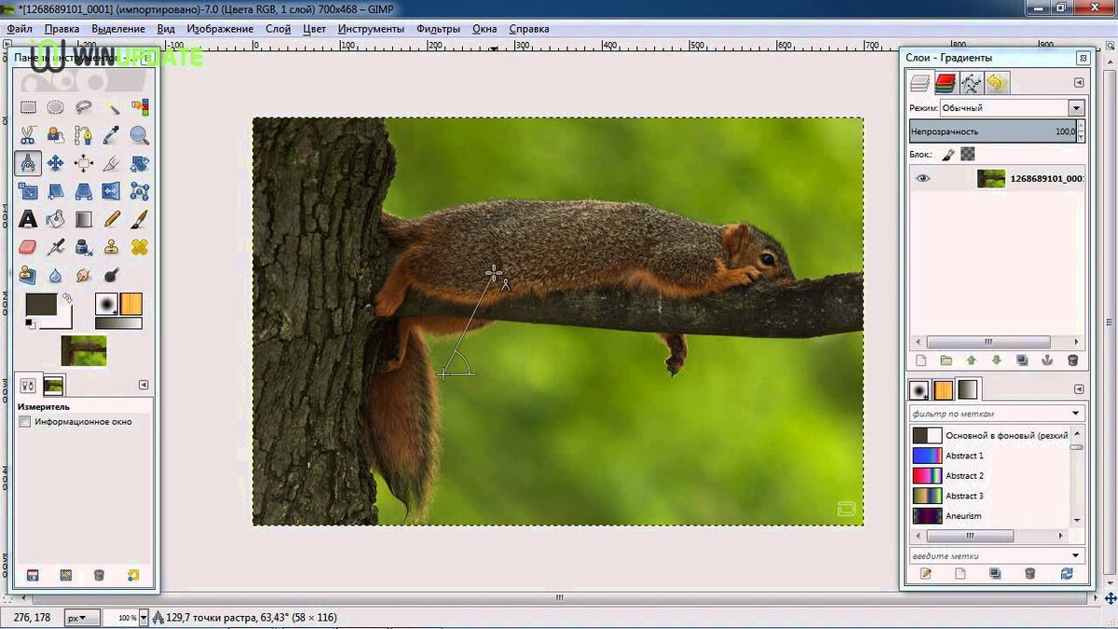Select the Measure compass tool
Image resolution: width=1118 pixels, height=629 pixels.
point(28,164)
